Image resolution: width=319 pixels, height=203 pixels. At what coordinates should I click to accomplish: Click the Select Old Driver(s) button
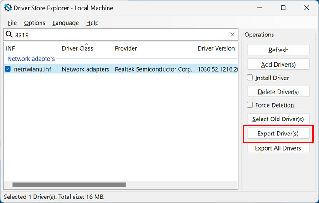pos(278,119)
